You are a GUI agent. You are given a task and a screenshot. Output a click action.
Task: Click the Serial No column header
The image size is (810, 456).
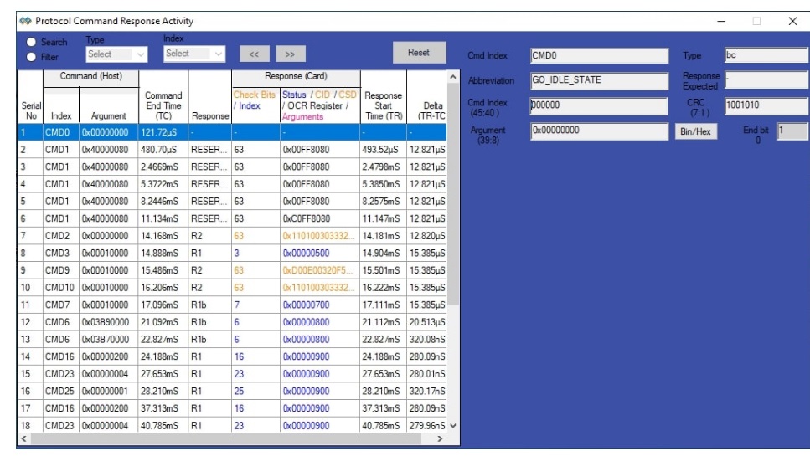(31, 97)
